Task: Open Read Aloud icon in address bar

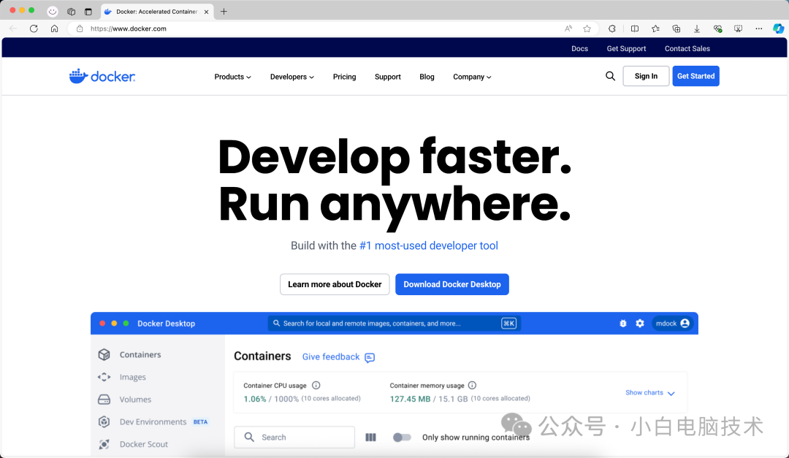Action: click(568, 28)
